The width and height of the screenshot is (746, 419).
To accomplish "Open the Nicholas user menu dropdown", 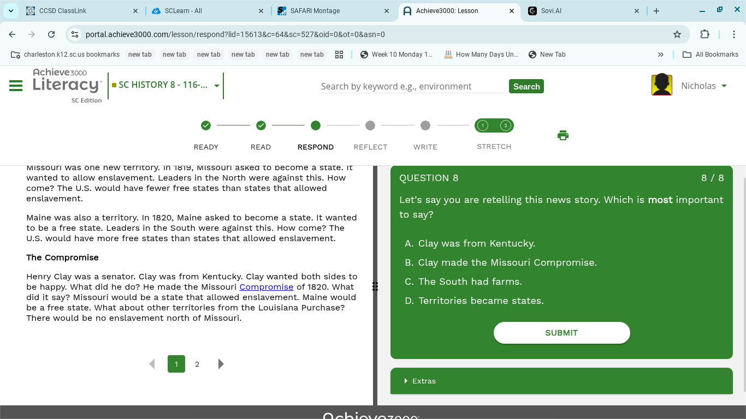I will coord(724,86).
